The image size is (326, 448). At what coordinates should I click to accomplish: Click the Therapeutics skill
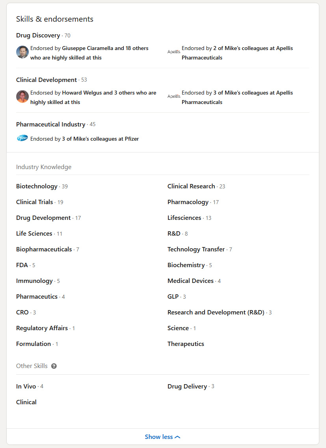[x=186, y=344]
